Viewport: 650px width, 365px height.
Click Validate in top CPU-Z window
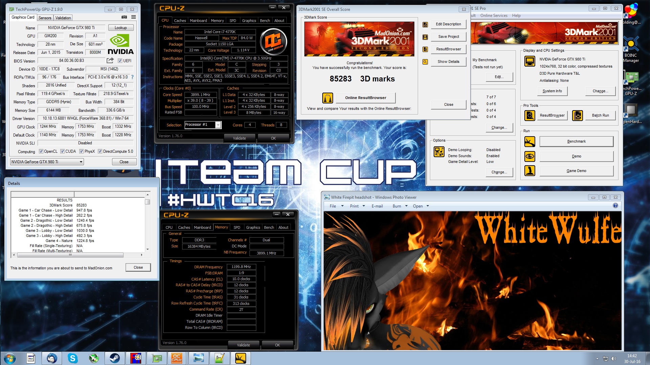tap(239, 138)
